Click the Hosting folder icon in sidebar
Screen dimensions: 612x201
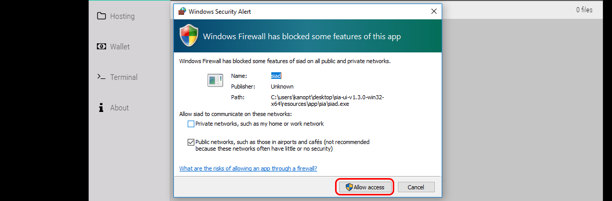(101, 16)
